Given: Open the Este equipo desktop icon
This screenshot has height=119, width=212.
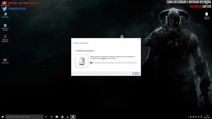Looking at the screenshot, I should click(5, 15).
